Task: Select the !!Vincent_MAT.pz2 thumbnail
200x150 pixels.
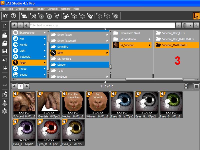Action: point(24,105)
